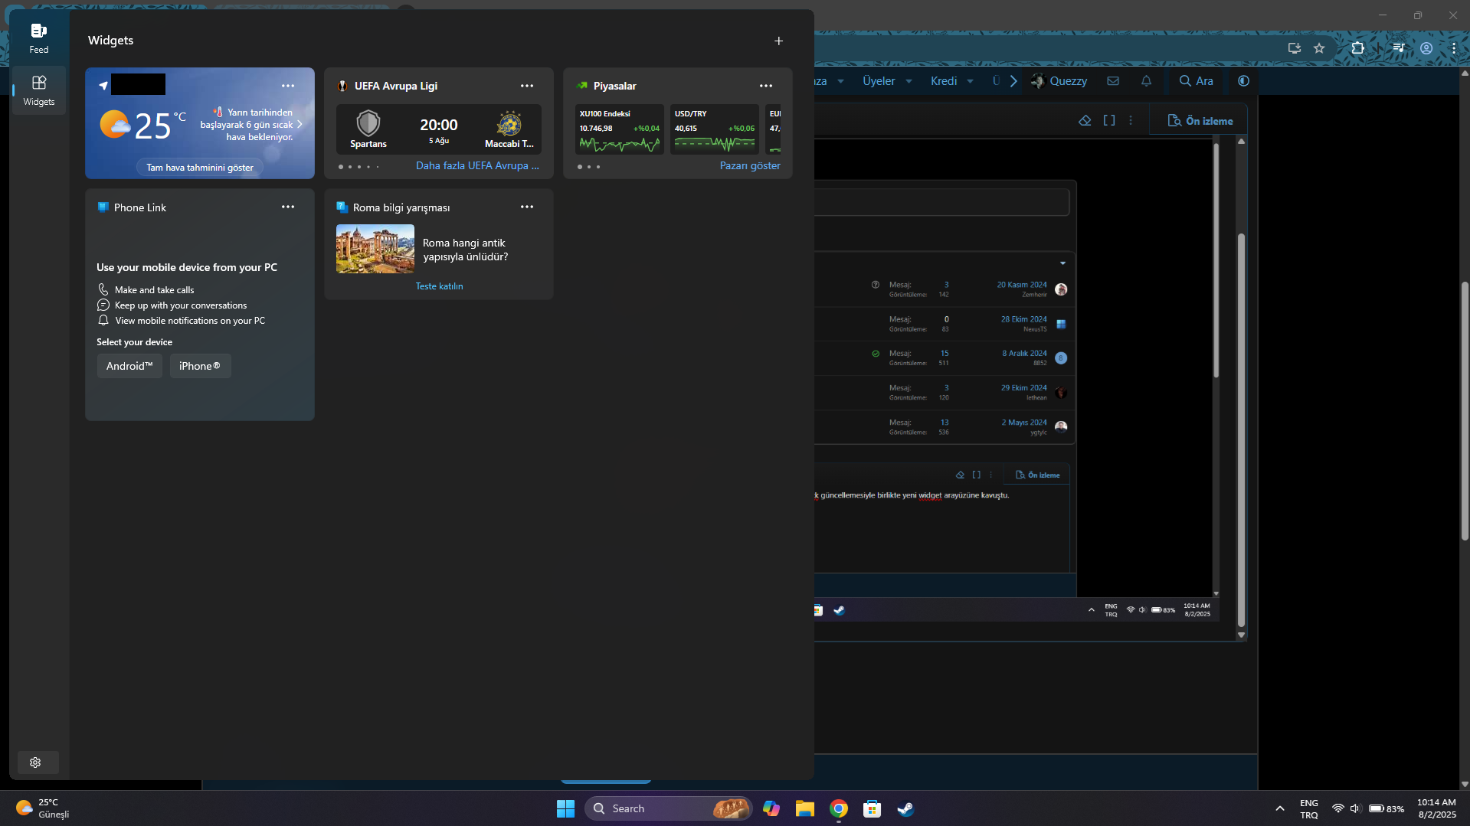Open the Feed sidebar section
The image size is (1470, 826).
click(38, 38)
